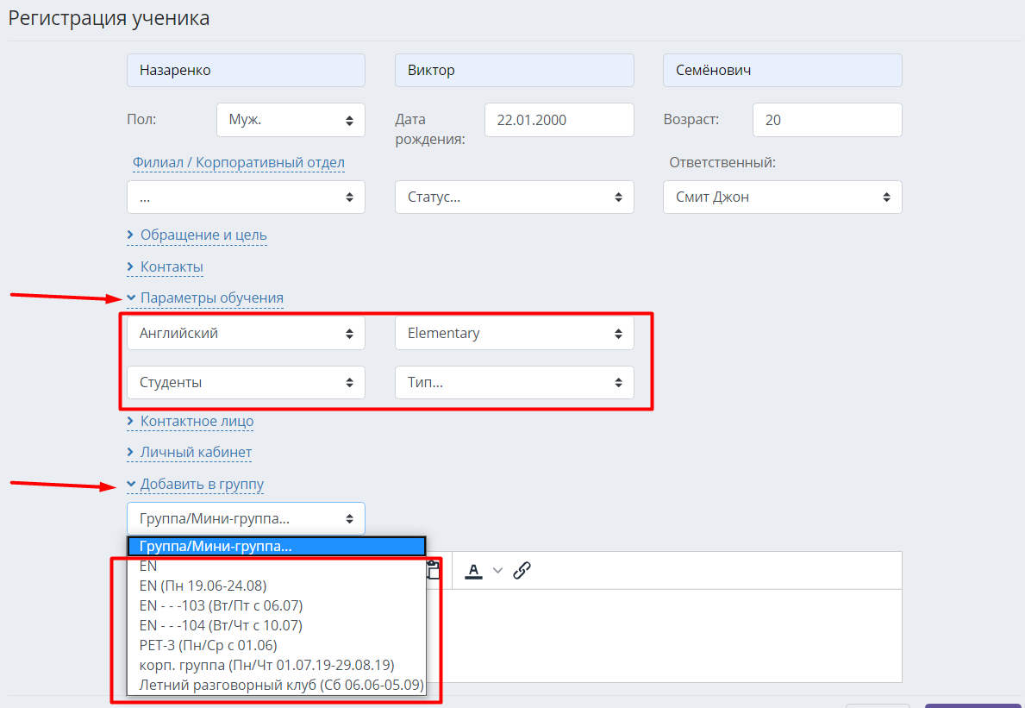Open the branch dropdown showing ellipsis
The height and width of the screenshot is (708, 1025).
pos(246,197)
